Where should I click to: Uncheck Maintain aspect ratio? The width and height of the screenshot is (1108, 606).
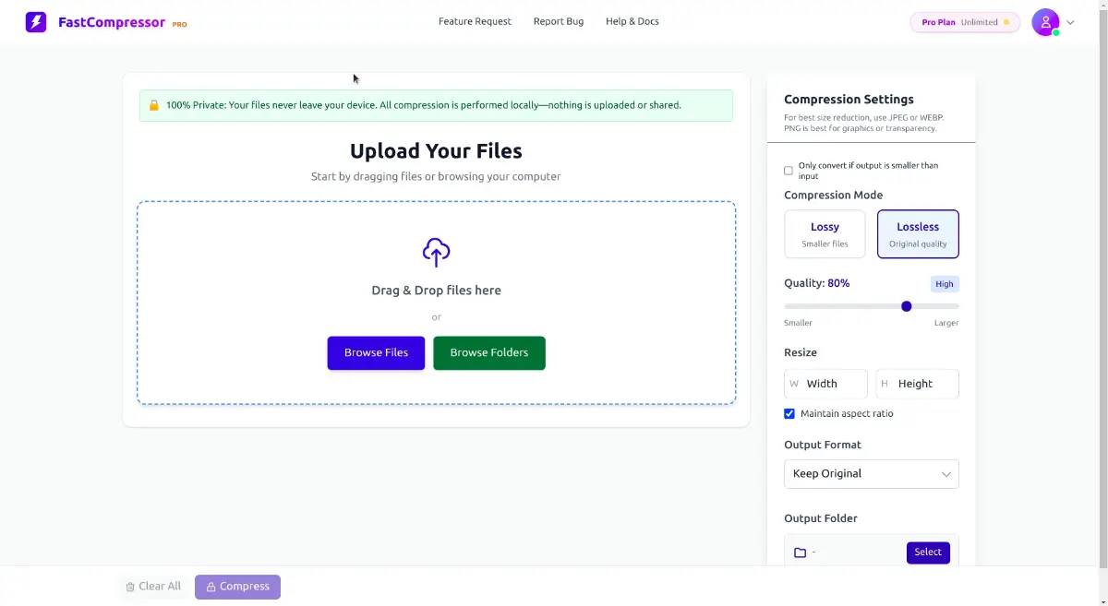coord(789,414)
